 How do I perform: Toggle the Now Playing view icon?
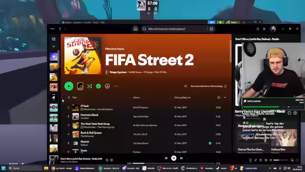click(250, 160)
